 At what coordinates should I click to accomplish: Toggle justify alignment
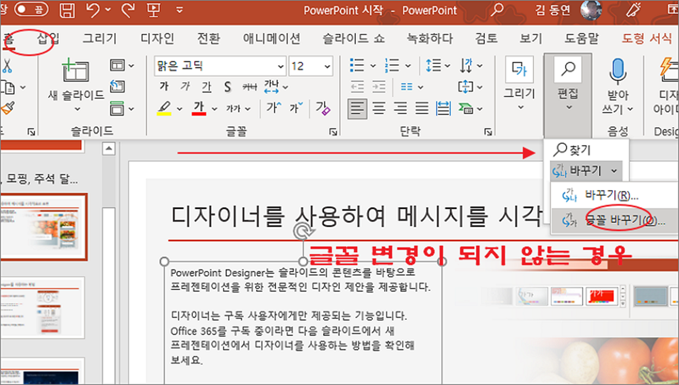pyautogui.click(x=422, y=108)
